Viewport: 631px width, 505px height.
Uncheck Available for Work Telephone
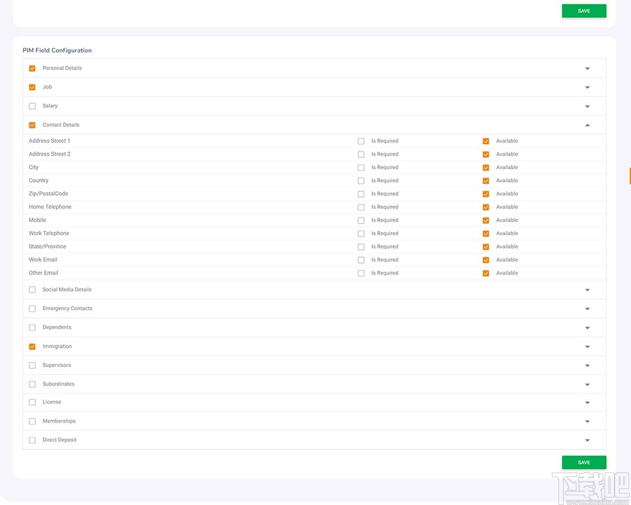click(486, 234)
